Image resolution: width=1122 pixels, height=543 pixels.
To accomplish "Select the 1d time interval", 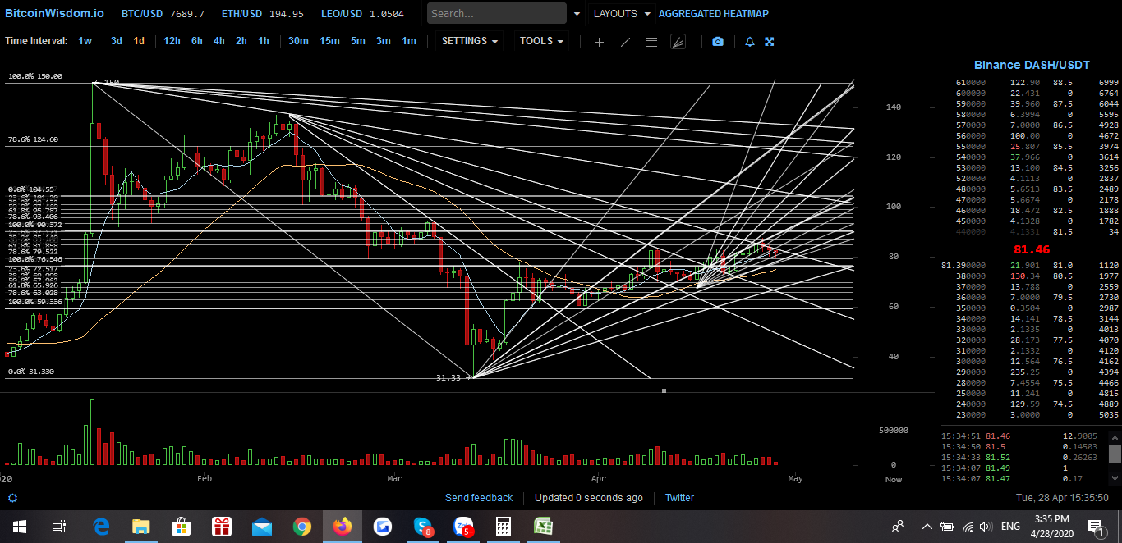I will 139,41.
